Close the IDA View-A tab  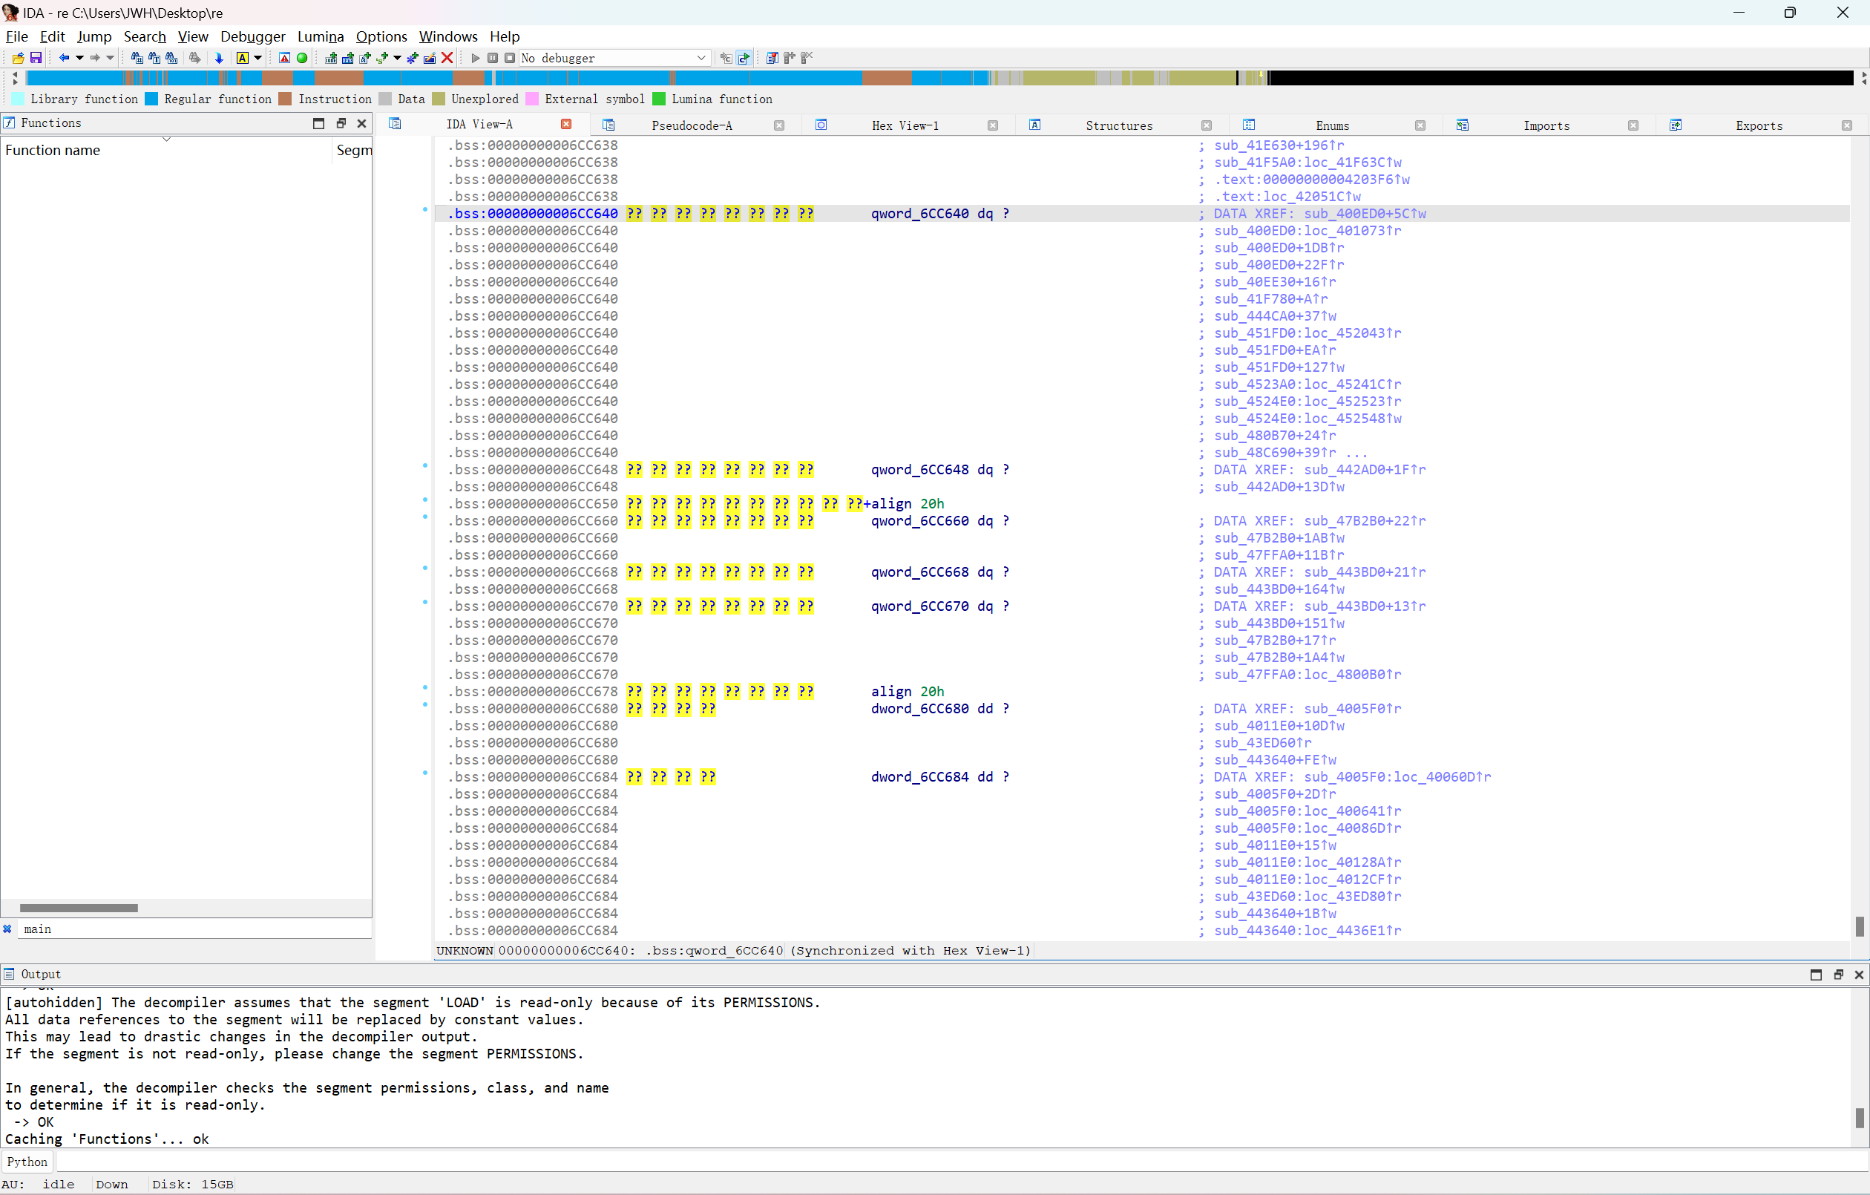pyautogui.click(x=566, y=124)
